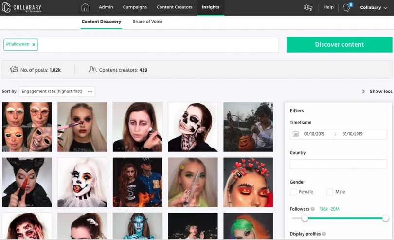This screenshot has height=240, width=394.
Task: Open the Campaigns menu
Action: tap(135, 7)
